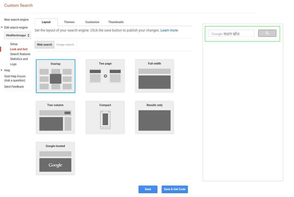Select the Results only layout
Screen dimensions: 294x197
[154, 117]
